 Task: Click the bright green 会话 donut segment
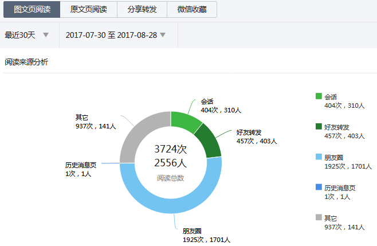pos(184,121)
